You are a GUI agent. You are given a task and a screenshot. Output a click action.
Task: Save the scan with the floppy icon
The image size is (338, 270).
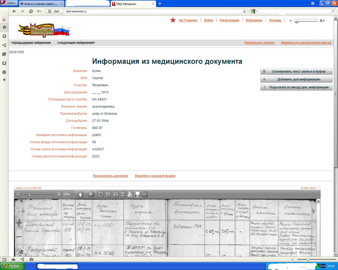[x=137, y=194]
